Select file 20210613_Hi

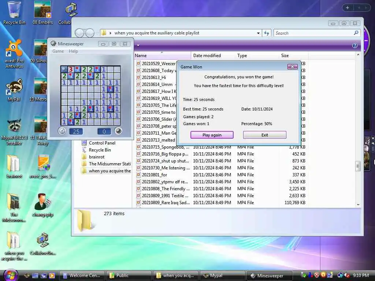pos(154,77)
